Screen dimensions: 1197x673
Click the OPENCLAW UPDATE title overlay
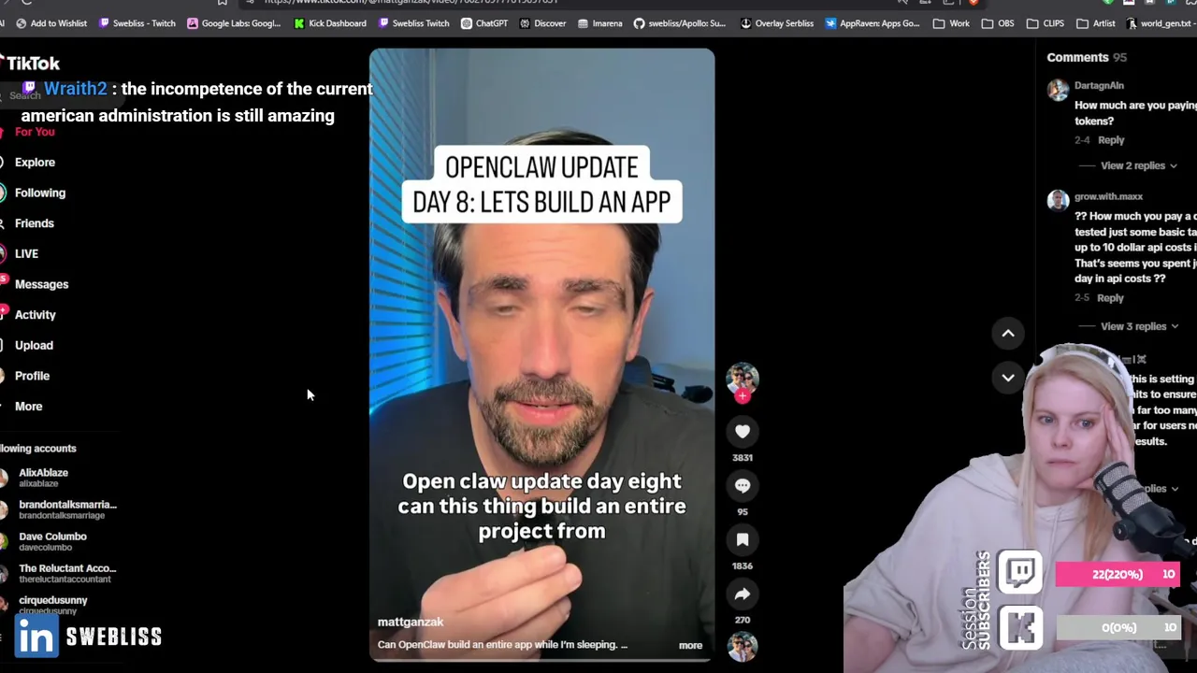[541, 185]
